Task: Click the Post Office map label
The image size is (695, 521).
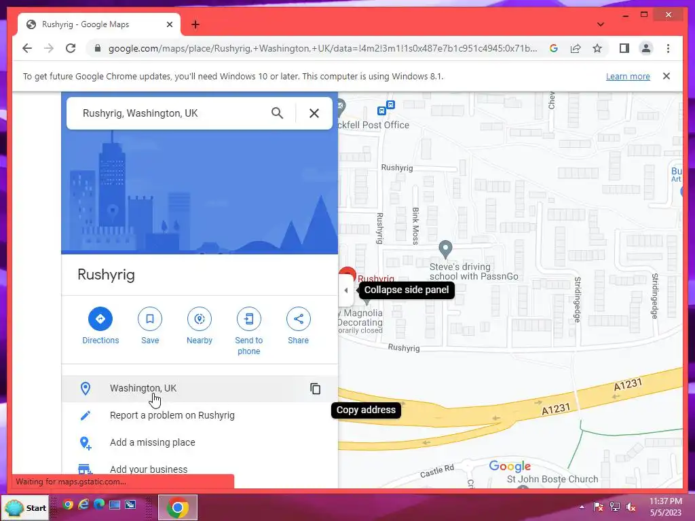Action: tap(374, 125)
